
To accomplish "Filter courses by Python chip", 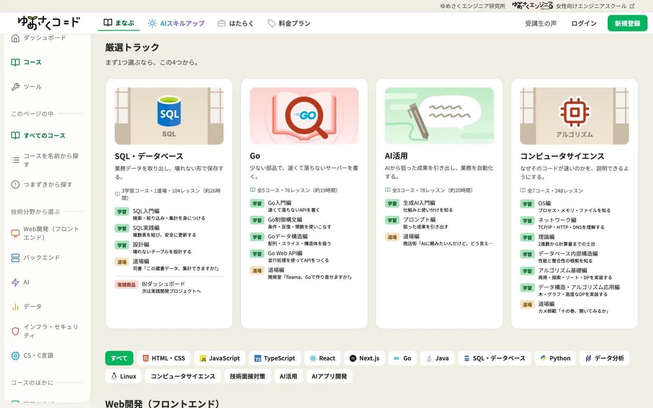I will pos(555,358).
